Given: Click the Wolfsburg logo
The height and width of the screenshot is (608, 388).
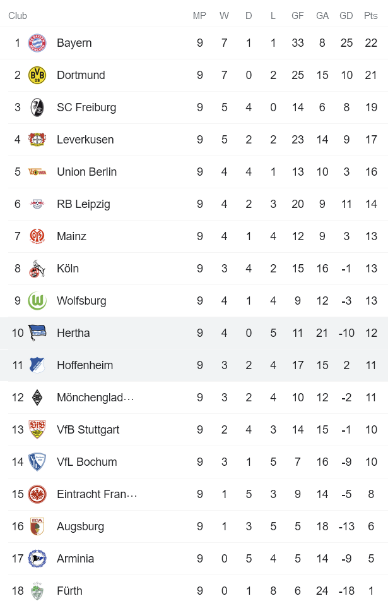Looking at the screenshot, I should coord(37,300).
